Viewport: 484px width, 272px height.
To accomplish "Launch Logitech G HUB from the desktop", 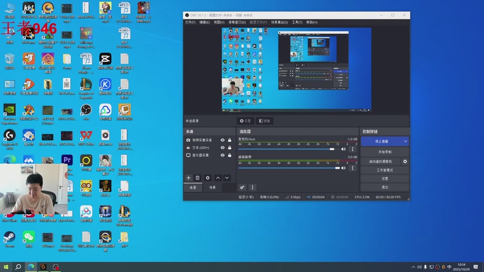I will 10,140.
